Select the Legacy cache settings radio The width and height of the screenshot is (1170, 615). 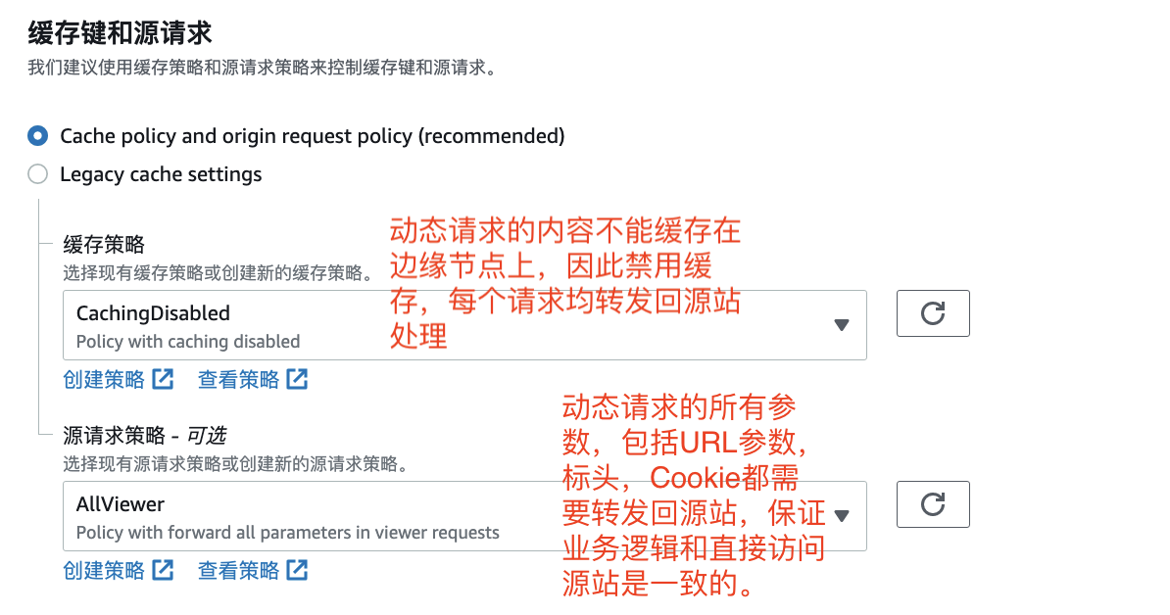37,174
